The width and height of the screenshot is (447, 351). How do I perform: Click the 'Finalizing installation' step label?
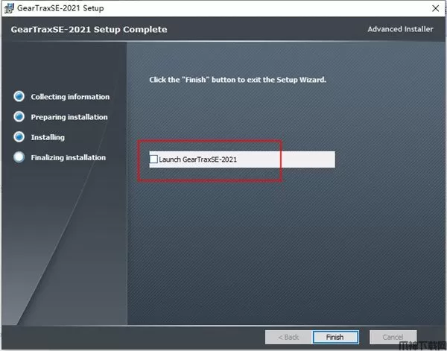[69, 158]
